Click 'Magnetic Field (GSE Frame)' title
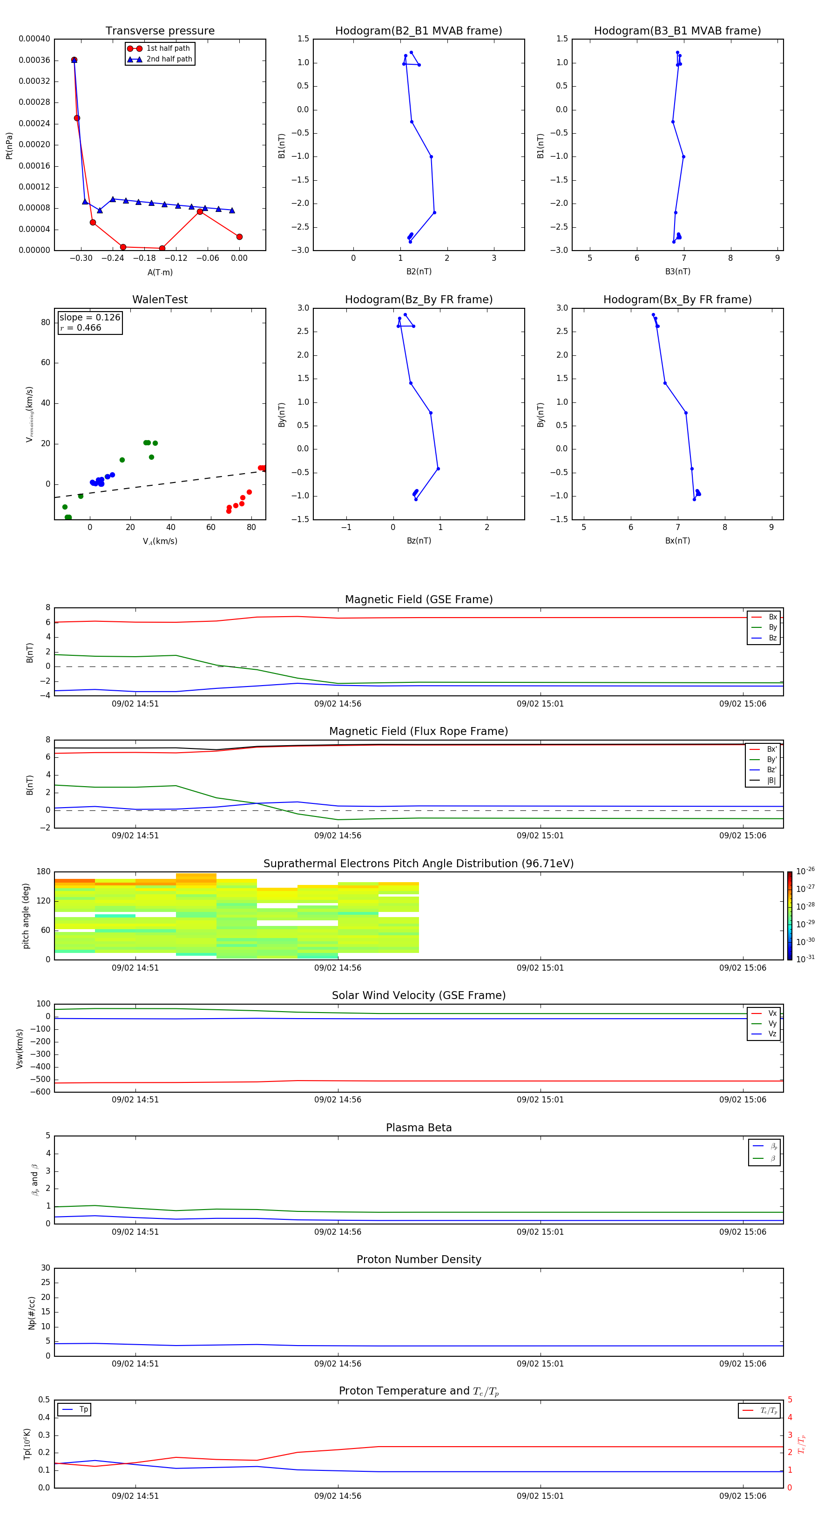Image resolution: width=838 pixels, height=1537 pixels. [x=419, y=599]
